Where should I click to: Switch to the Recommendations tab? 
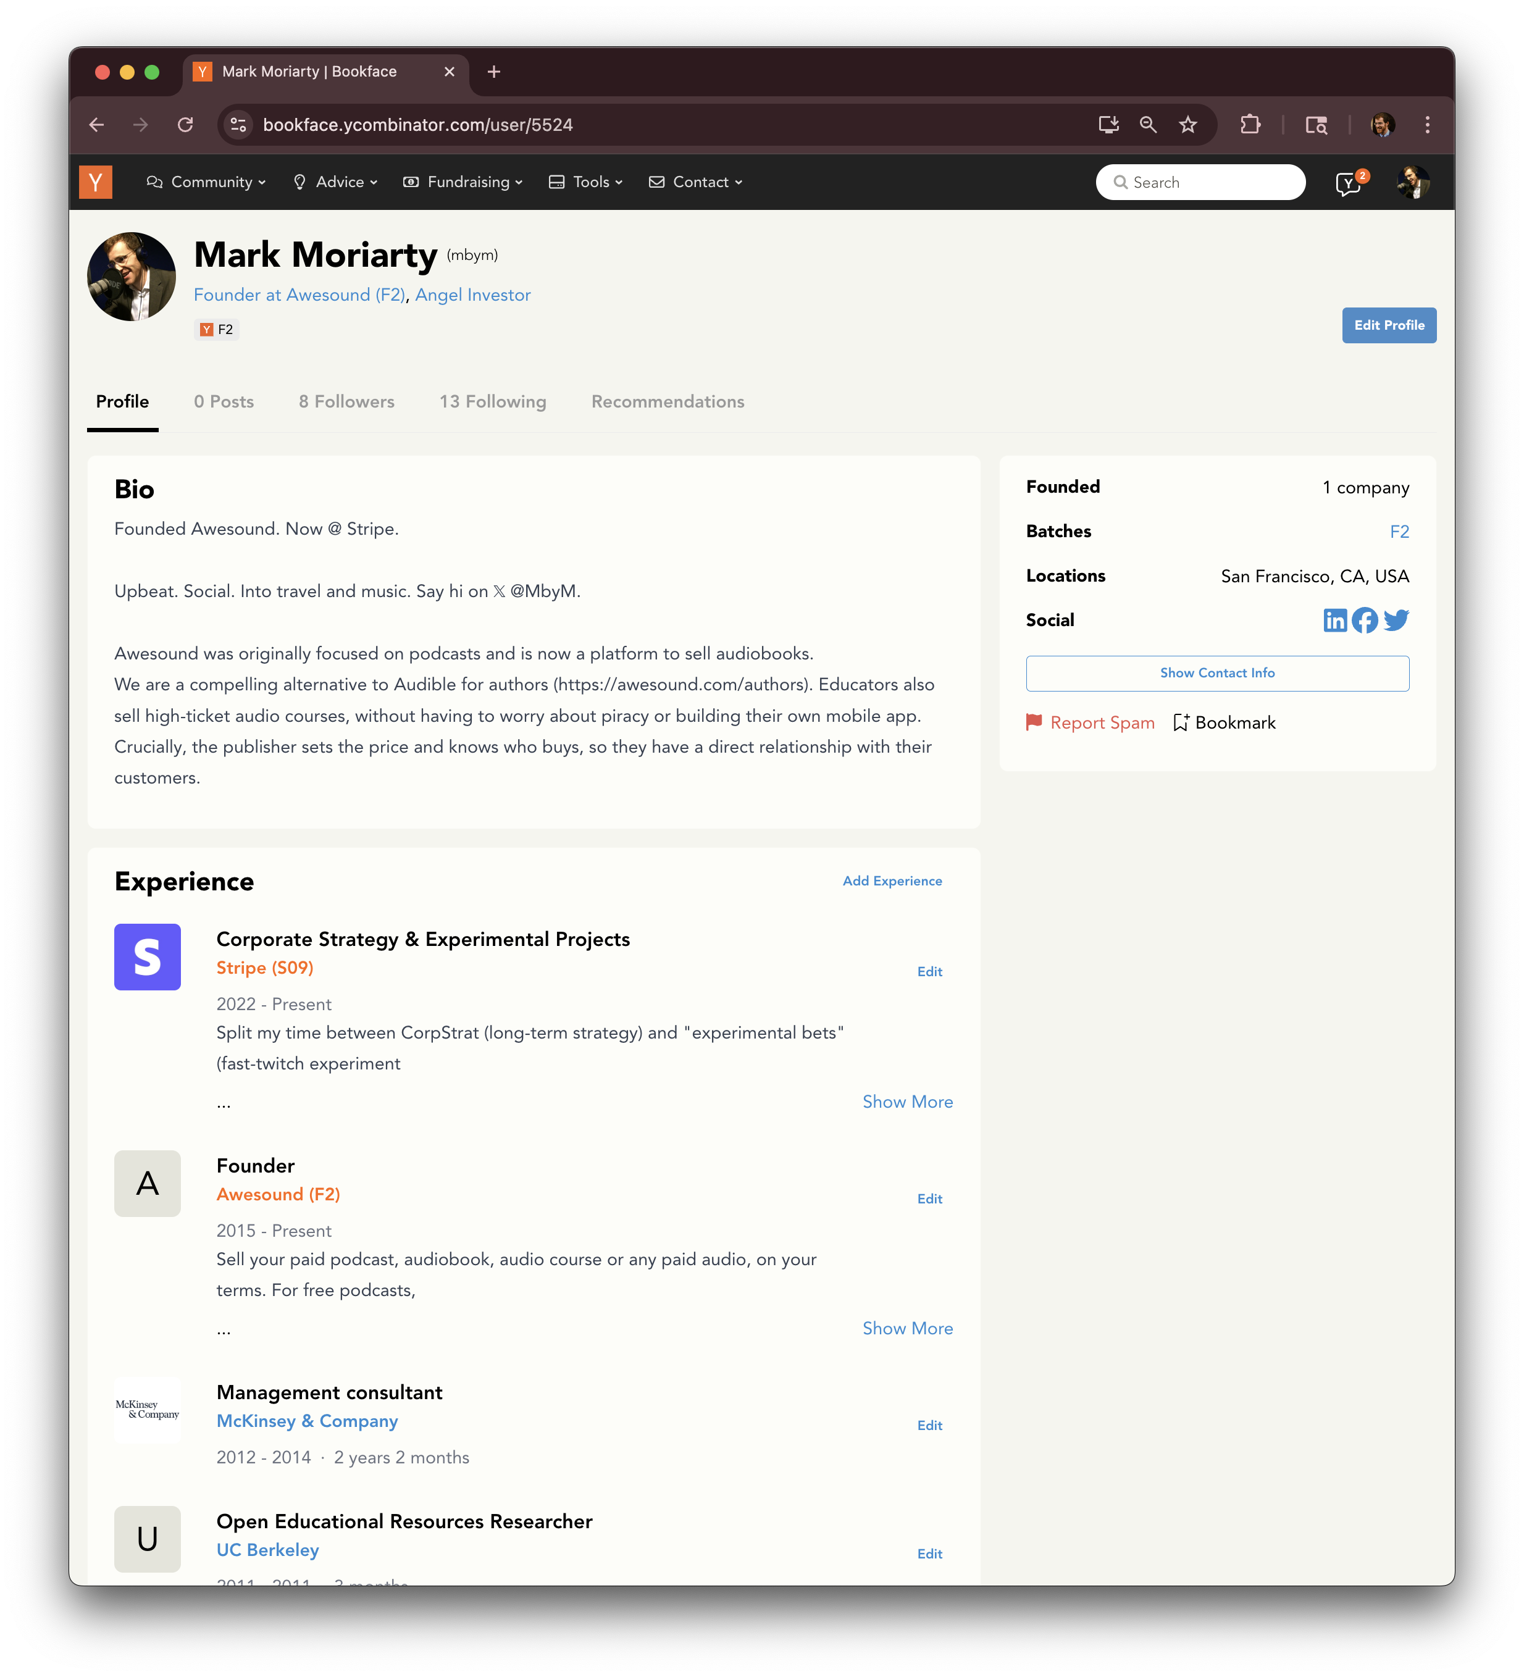[x=667, y=402]
